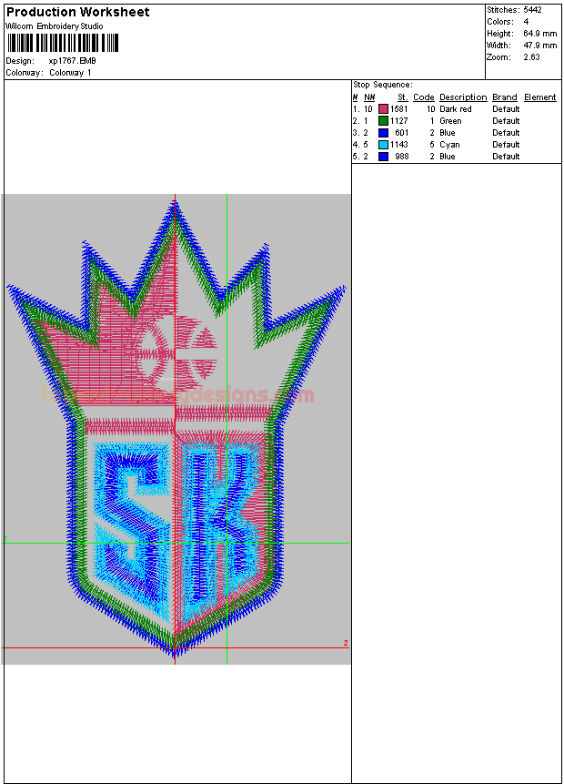
Task: Click the barcode in the header
Action: [x=63, y=43]
